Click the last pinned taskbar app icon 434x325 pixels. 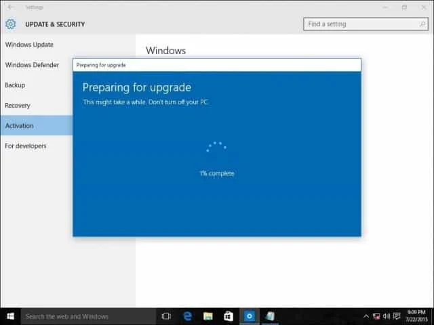click(x=270, y=316)
